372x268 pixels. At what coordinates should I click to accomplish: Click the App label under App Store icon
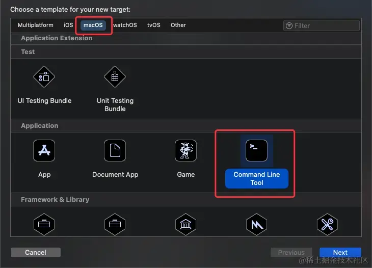click(44, 175)
